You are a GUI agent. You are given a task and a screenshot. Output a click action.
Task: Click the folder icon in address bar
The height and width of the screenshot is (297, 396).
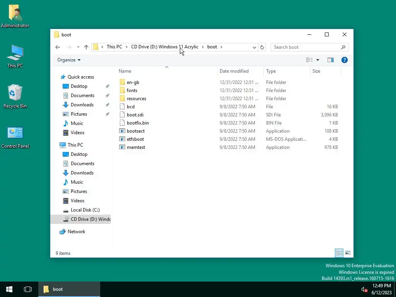96,47
